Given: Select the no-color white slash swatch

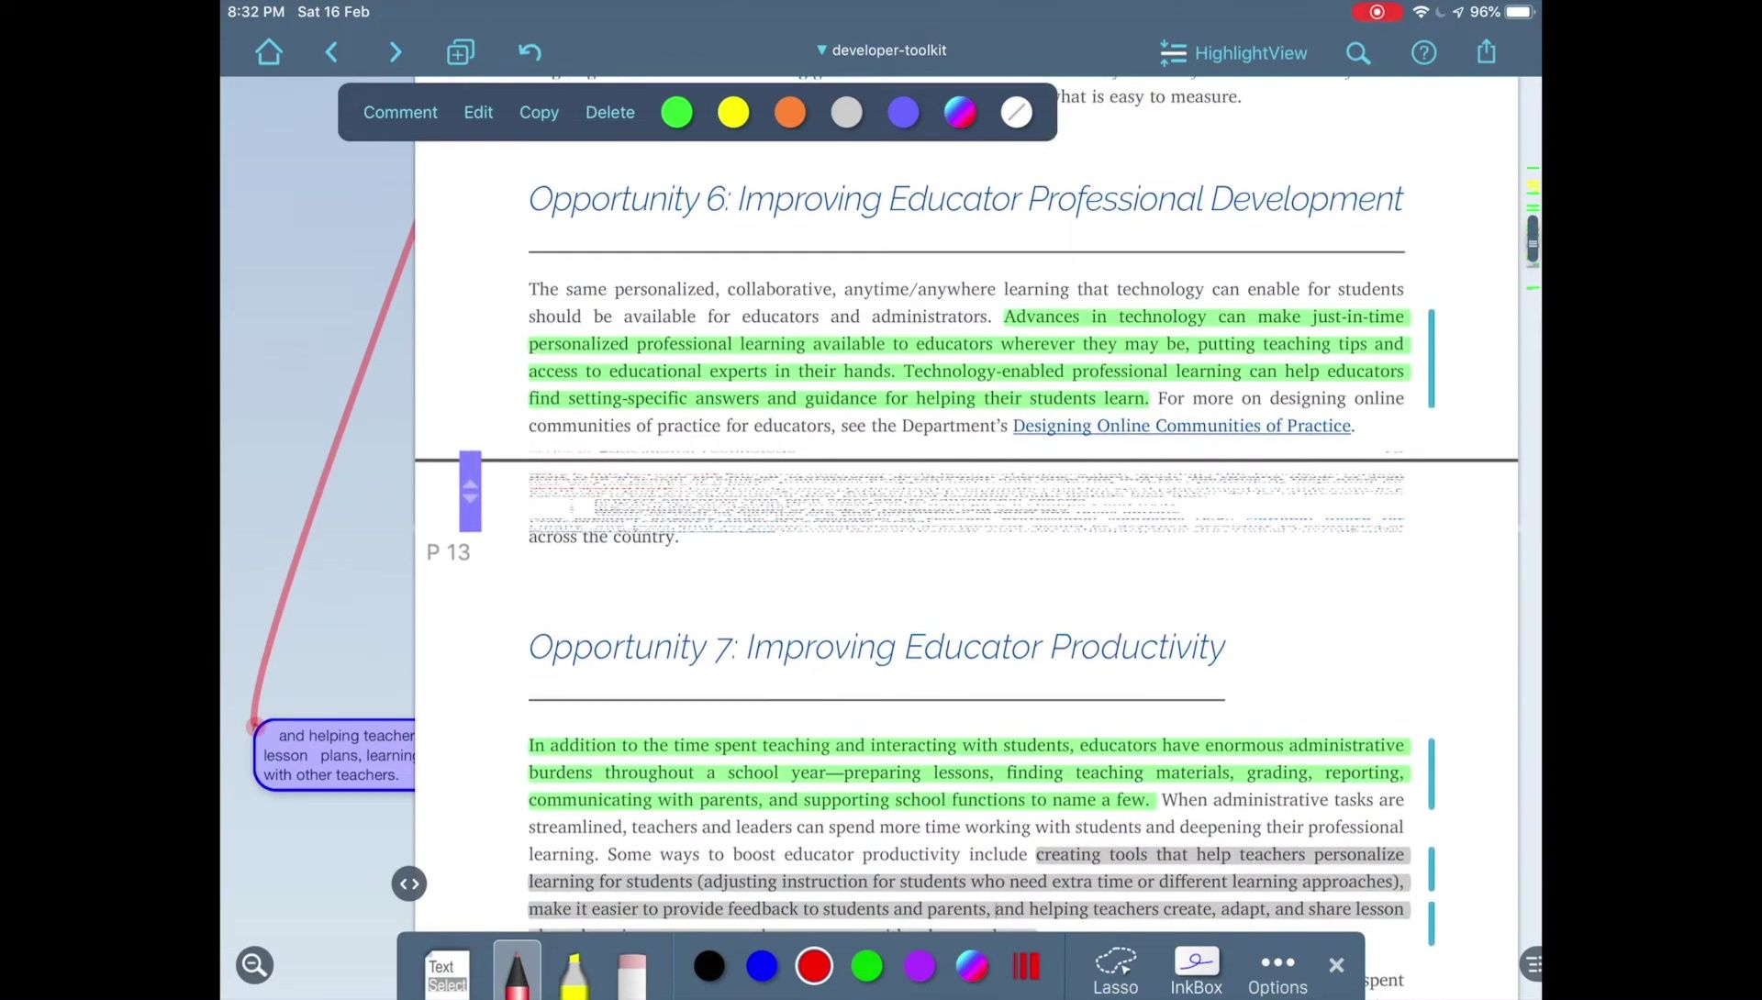Looking at the screenshot, I should [x=1017, y=112].
